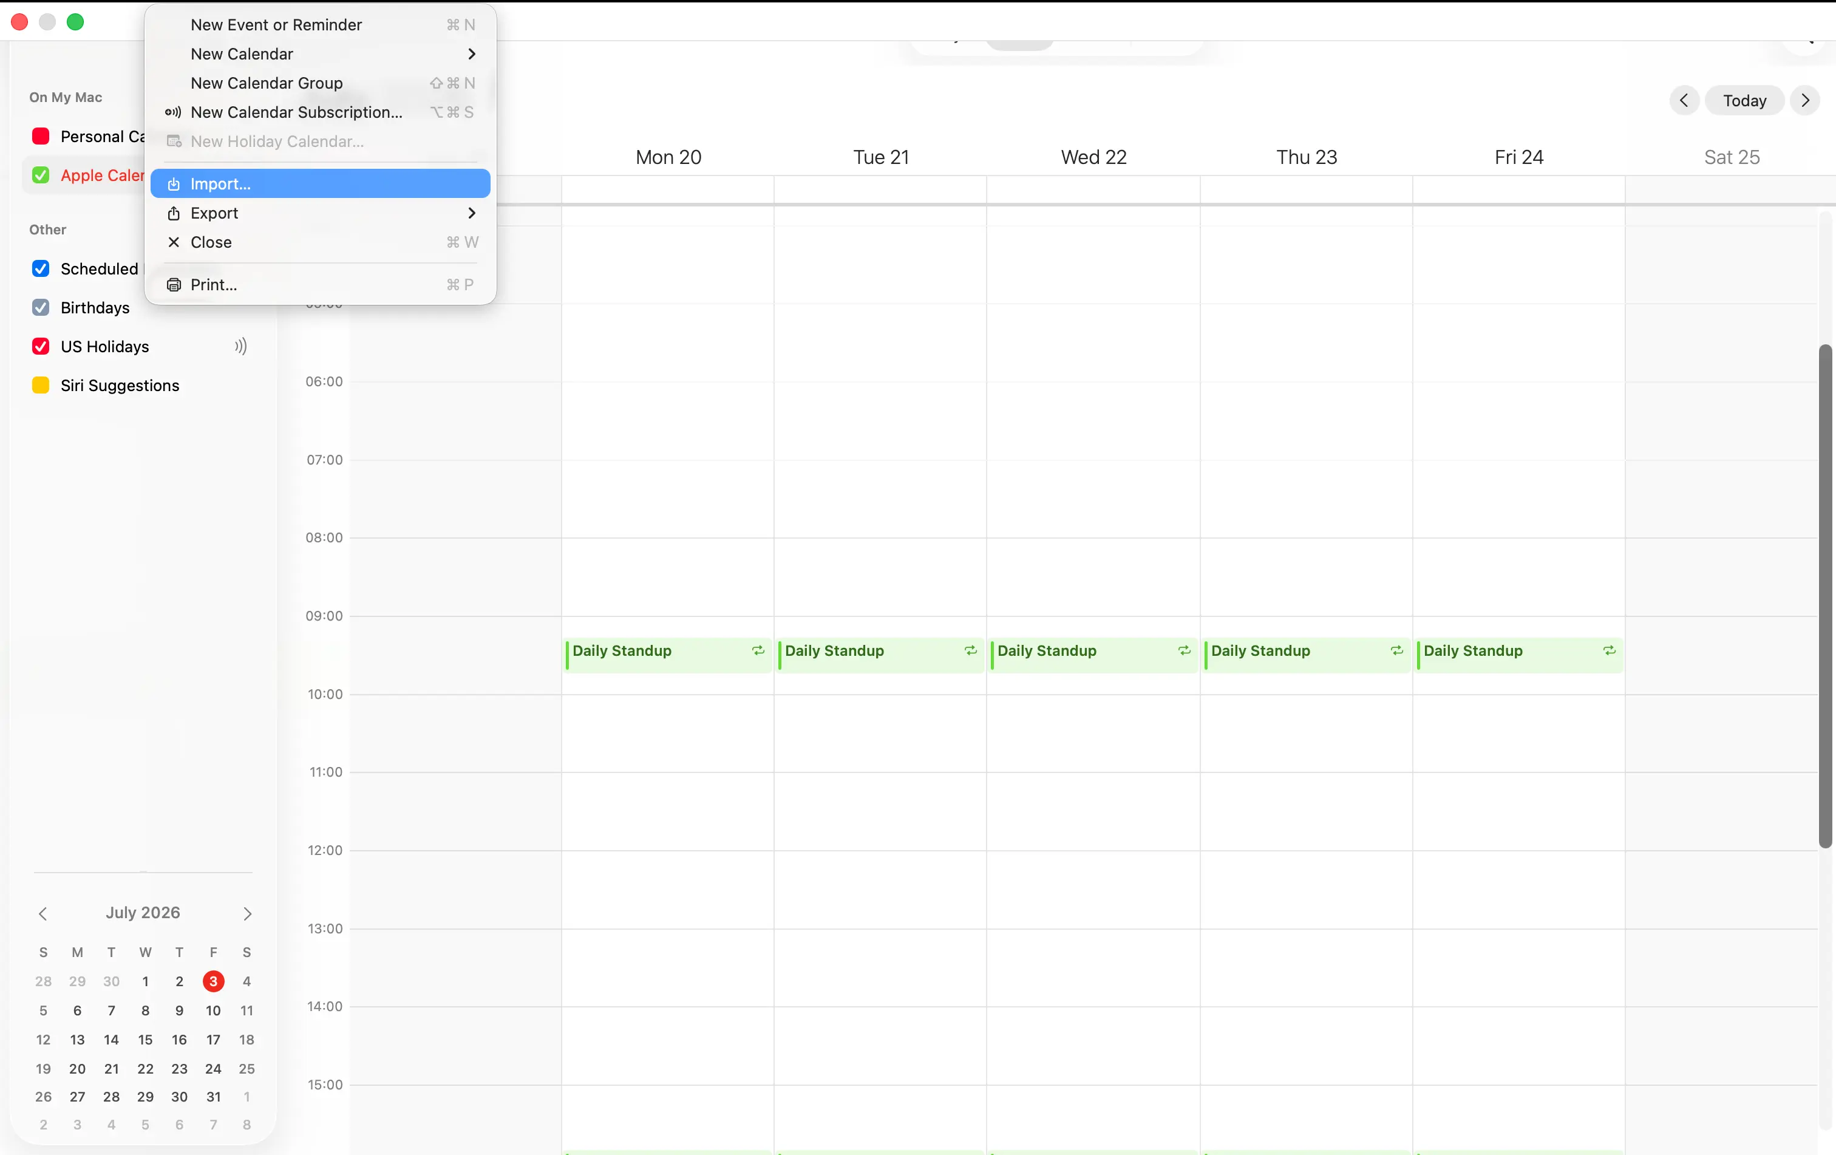Click the Other section header

47,230
